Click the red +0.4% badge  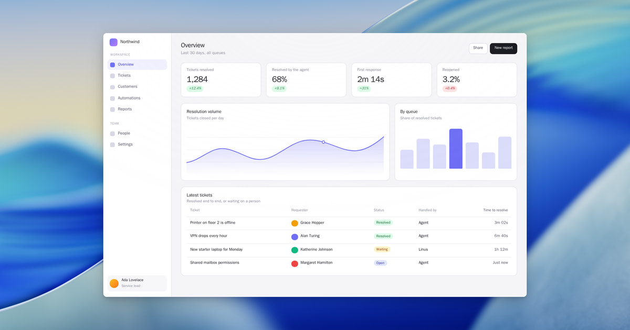(x=450, y=89)
